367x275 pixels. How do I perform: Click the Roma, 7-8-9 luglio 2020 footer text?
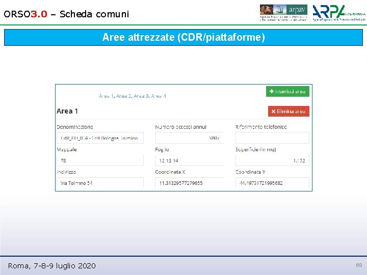[x=51, y=266]
